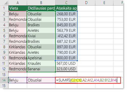The width and height of the screenshot is (127, 92).
Task: Click Kirklandas in row 11
Action: (18, 63)
